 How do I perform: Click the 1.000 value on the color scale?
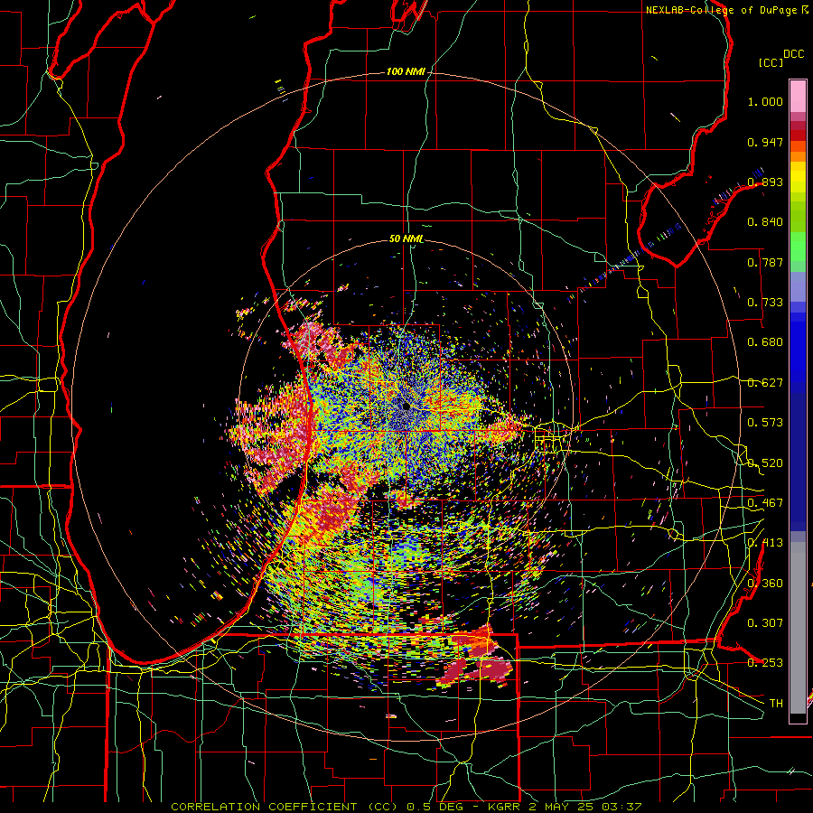click(x=765, y=101)
